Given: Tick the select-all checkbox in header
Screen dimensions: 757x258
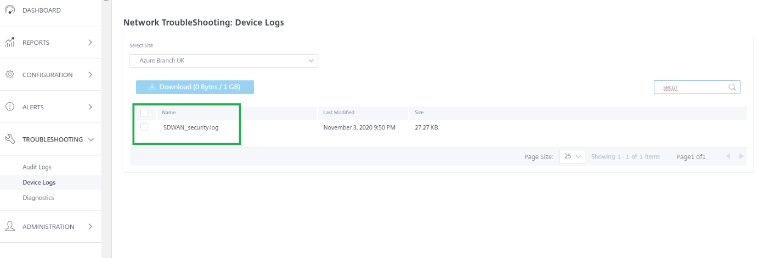Looking at the screenshot, I should click(x=144, y=113).
